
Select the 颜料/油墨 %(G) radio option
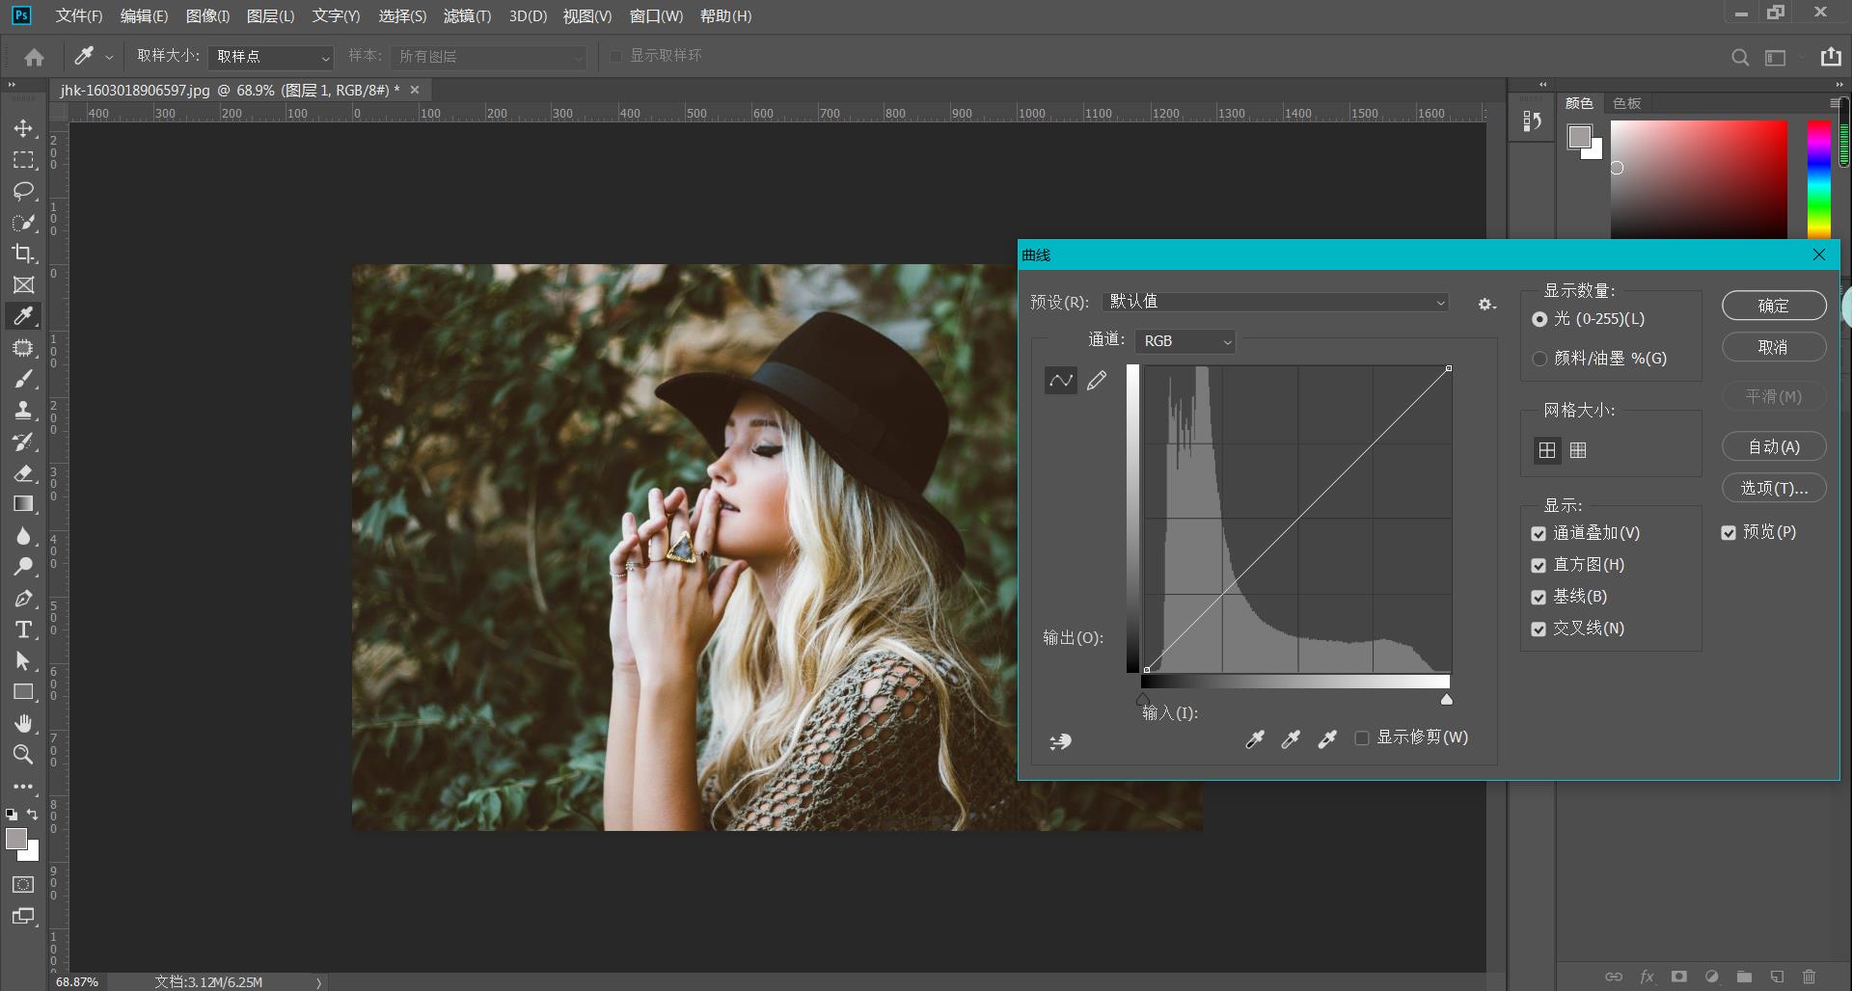click(x=1539, y=359)
